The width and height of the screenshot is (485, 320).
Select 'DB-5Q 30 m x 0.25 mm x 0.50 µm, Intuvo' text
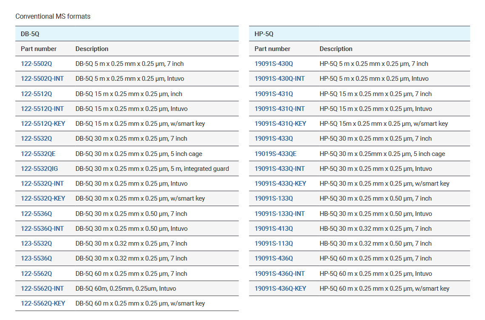(x=131, y=229)
